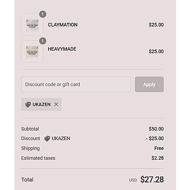Click the USD currency label
Screen dimensions: 190x190
tap(133, 180)
